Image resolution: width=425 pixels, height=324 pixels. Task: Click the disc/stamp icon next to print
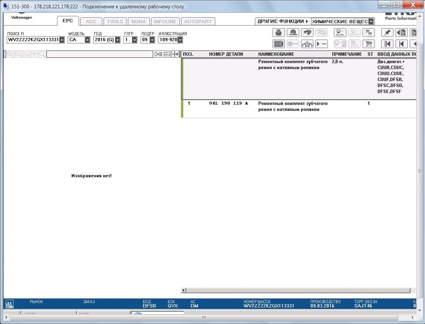click(x=293, y=32)
